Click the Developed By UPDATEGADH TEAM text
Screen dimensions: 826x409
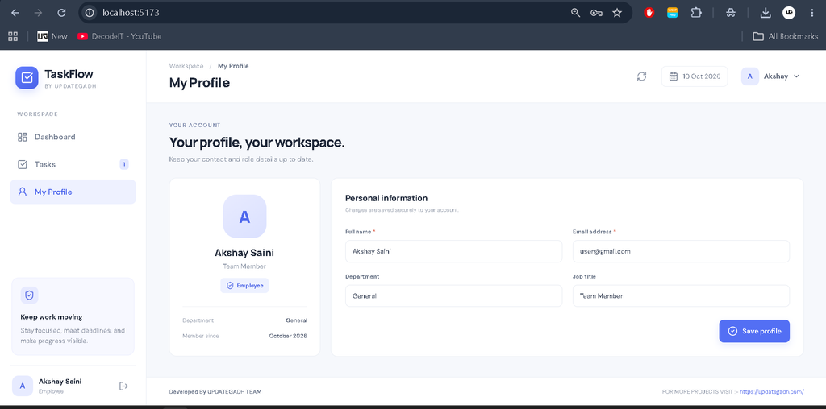215,391
